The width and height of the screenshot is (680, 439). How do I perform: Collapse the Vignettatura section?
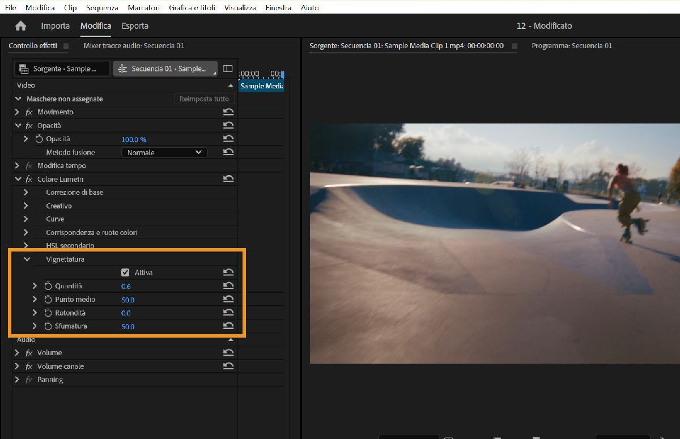(26, 259)
